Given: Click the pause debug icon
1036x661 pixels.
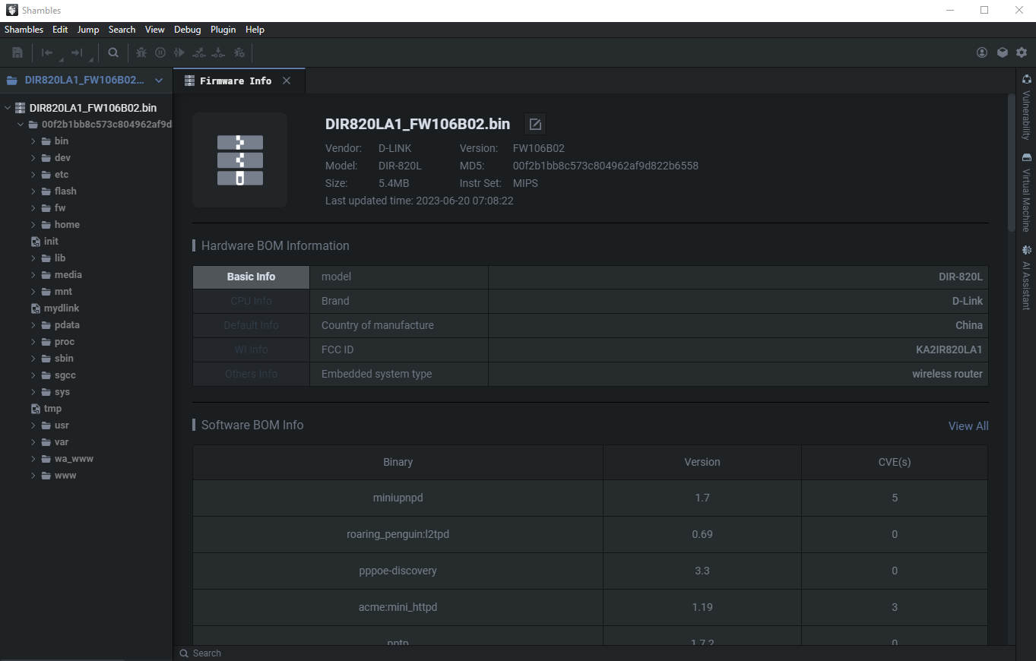Looking at the screenshot, I should pos(160,52).
